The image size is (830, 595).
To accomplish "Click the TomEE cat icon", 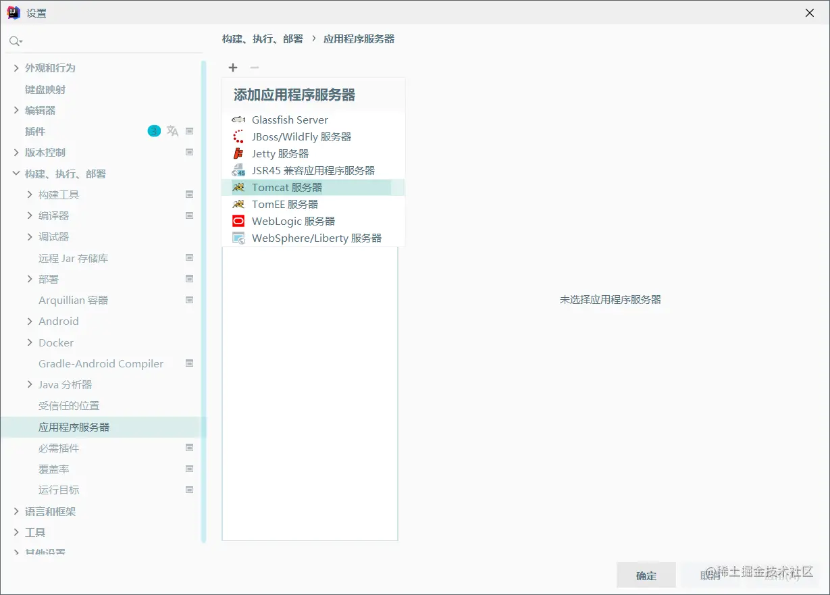I will pos(238,204).
